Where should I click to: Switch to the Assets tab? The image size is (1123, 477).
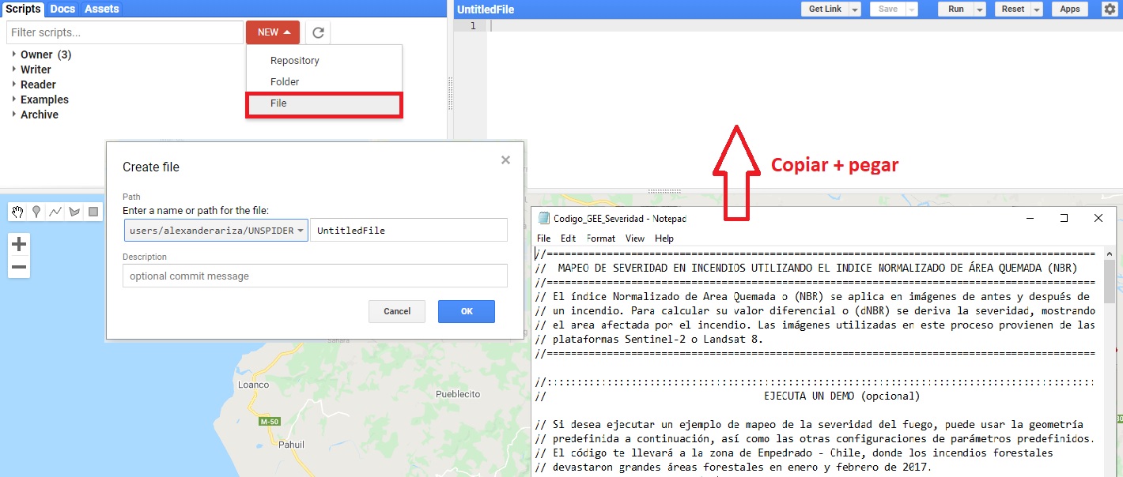pos(101,9)
